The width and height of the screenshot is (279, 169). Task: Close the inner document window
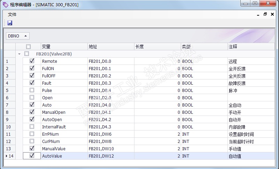[272, 14]
